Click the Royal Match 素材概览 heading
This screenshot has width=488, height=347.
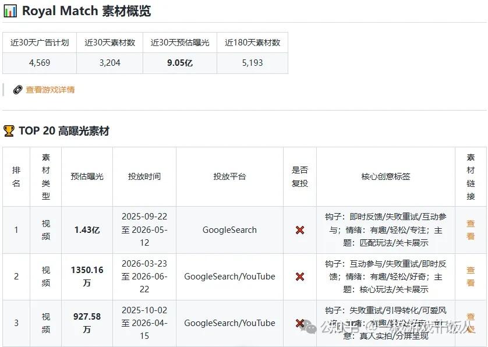(x=87, y=11)
